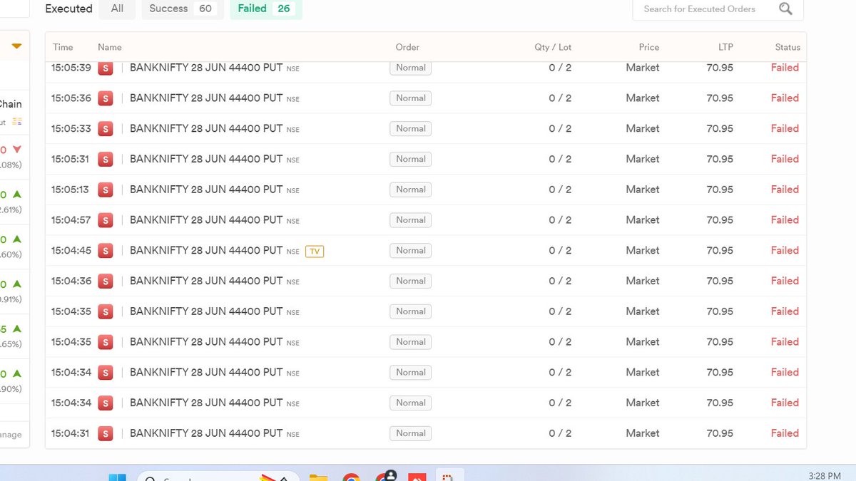The image size is (856, 481).
Task: Click the Normal order tag on 15:04:36 row
Action: (411, 281)
